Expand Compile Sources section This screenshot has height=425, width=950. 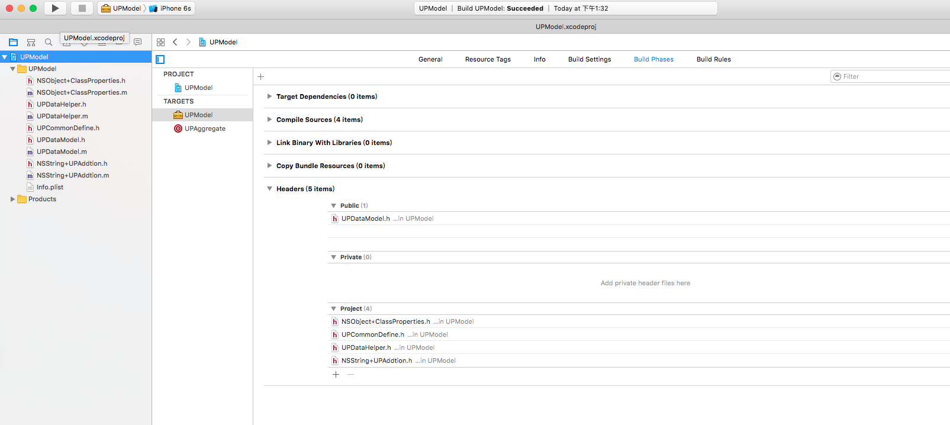269,120
